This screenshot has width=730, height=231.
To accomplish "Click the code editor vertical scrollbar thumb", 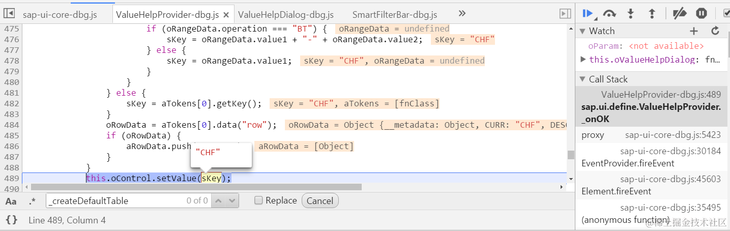I will click(x=571, y=155).
